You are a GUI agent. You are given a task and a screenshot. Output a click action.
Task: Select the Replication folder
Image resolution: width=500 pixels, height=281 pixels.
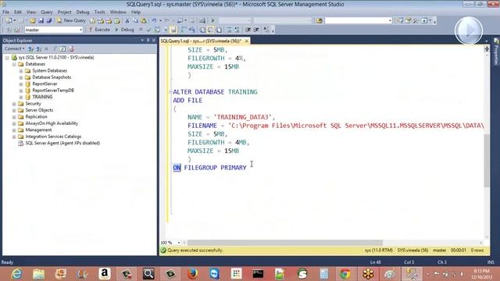click(x=36, y=117)
